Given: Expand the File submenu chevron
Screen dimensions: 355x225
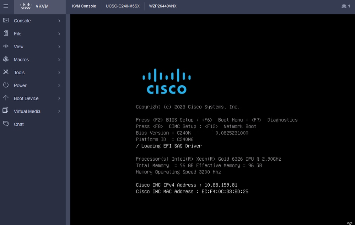Looking at the screenshot, I should click(x=59, y=34).
